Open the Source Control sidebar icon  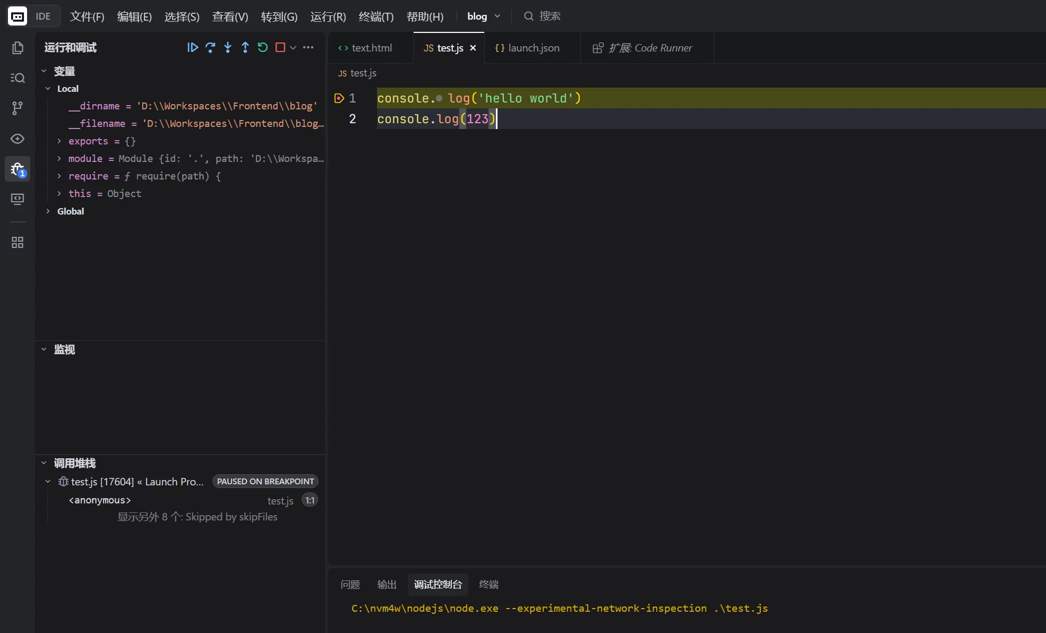click(18, 108)
